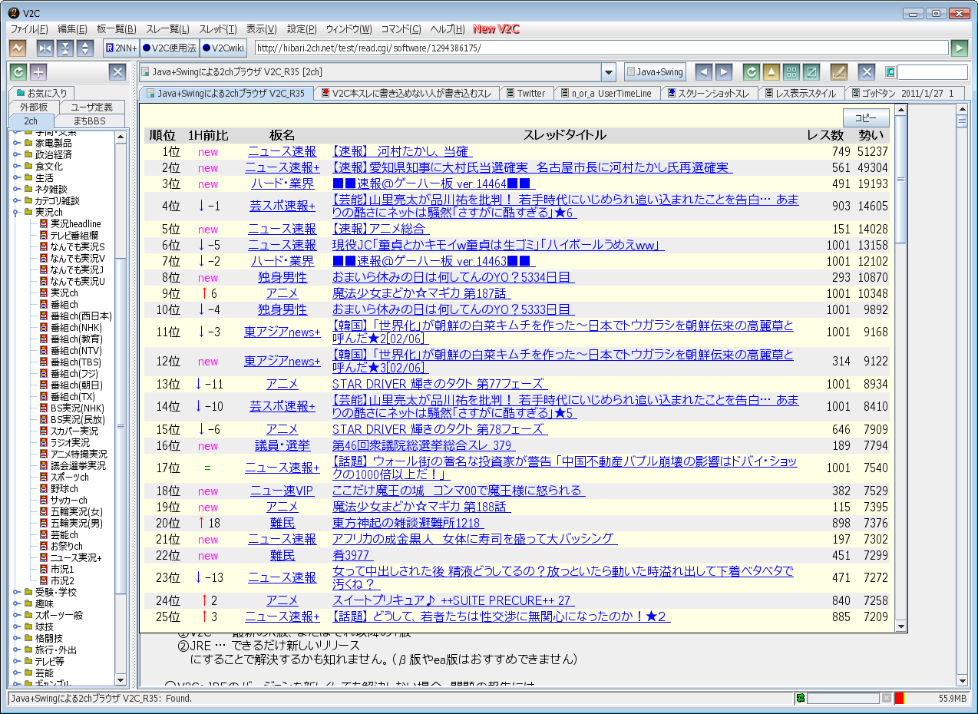
Task: Close the board panel with its X icon
Action: (x=117, y=72)
